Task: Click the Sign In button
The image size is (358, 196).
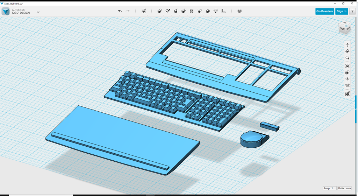Action: click(x=341, y=11)
